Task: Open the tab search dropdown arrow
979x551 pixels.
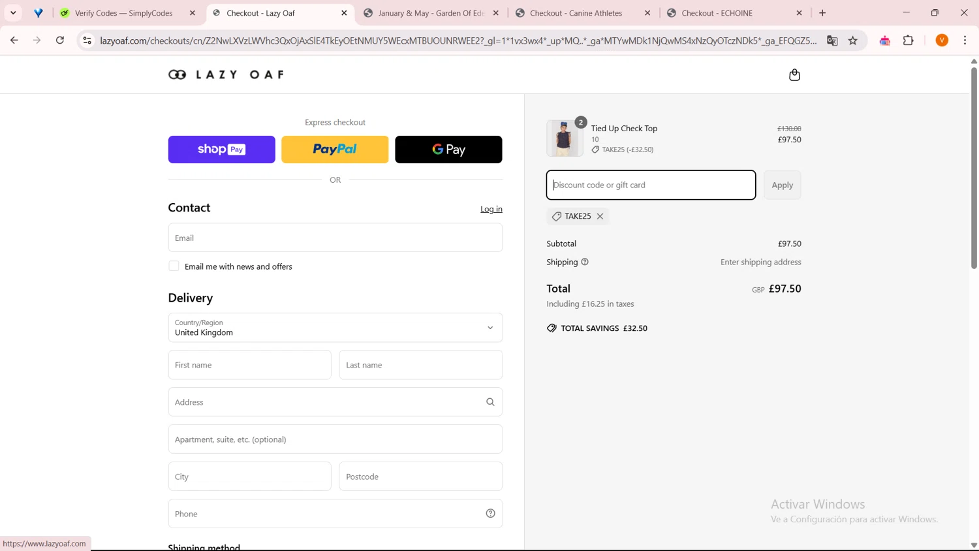Action: (13, 13)
